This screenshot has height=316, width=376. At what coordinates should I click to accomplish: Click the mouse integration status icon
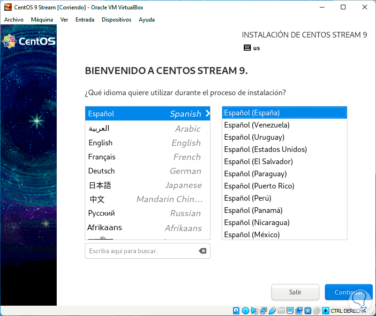click(316, 311)
